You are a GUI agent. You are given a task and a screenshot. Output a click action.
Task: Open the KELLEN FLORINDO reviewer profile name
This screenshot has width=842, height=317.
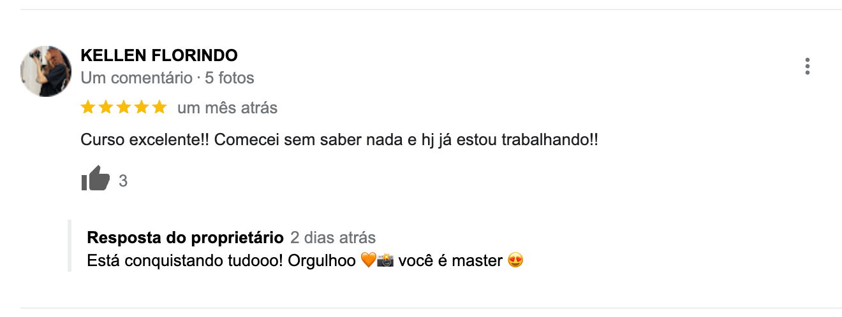(x=159, y=56)
